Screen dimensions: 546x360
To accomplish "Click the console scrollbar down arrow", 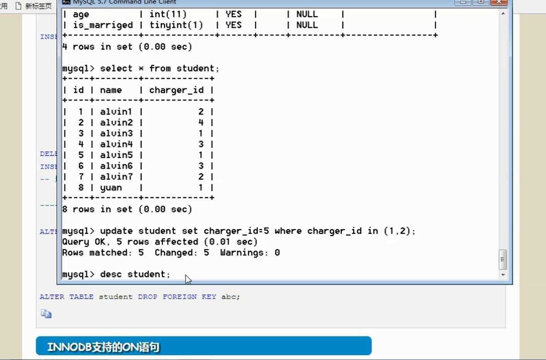I will point(503,275).
